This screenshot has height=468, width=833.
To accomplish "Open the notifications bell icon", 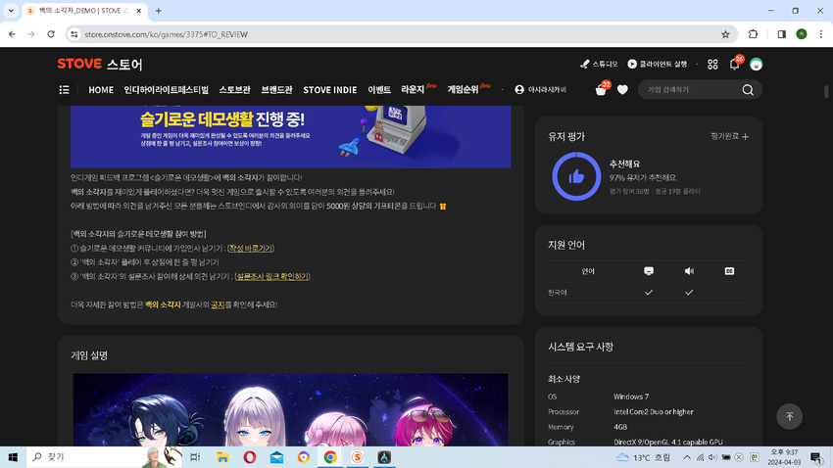I will pos(735,65).
